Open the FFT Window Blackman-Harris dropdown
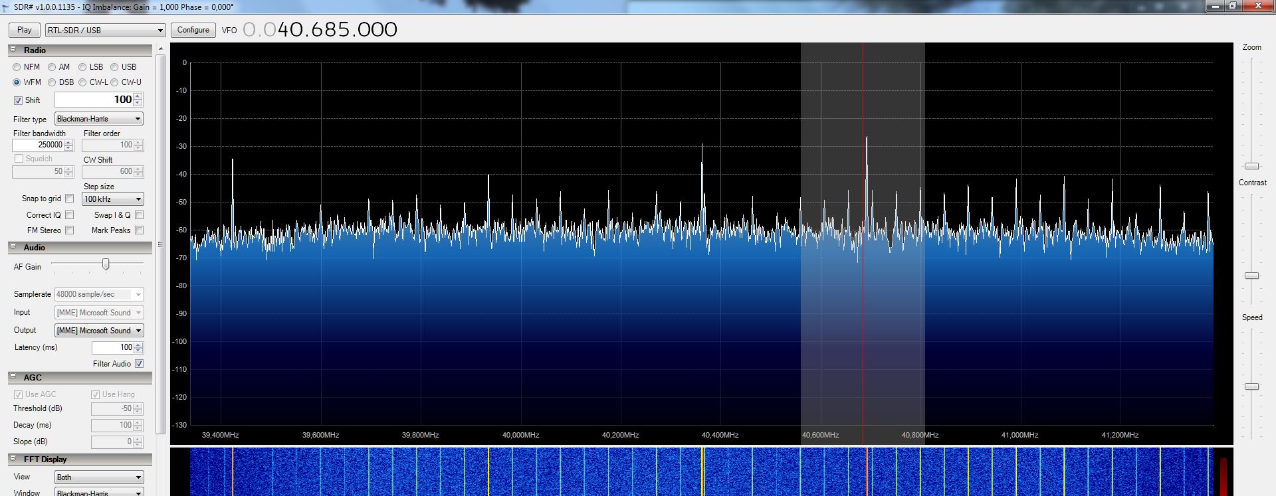Screen dimensions: 1276x496 (99, 493)
